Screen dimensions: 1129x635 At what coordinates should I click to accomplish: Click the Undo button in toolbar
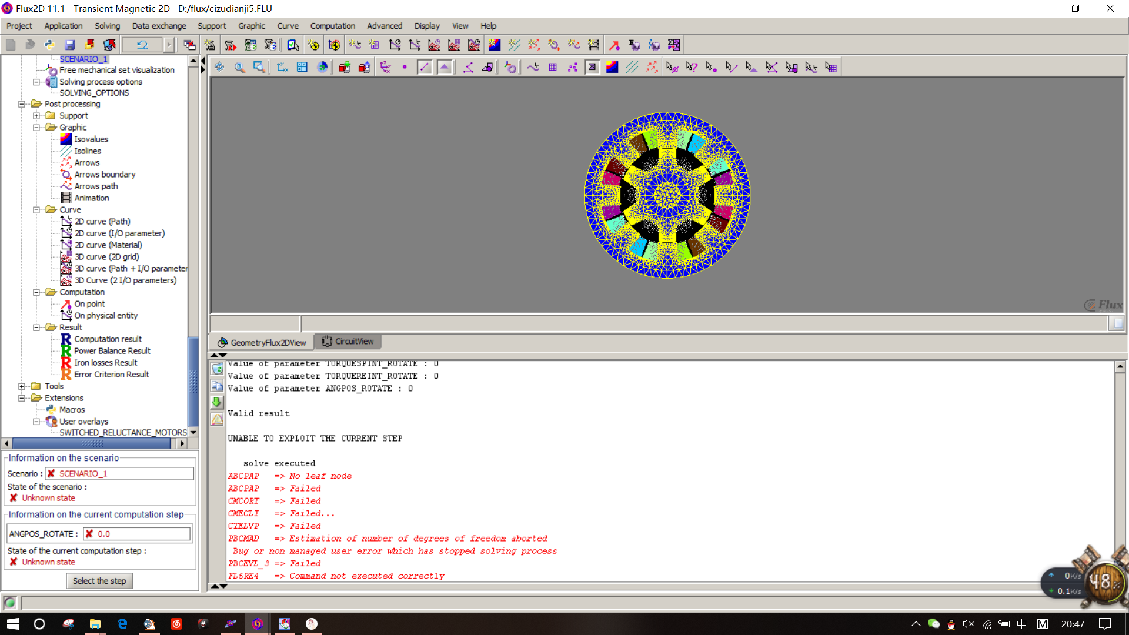click(x=142, y=45)
